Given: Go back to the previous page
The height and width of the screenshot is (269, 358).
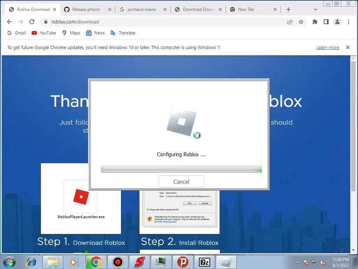Looking at the screenshot, I should point(9,22).
